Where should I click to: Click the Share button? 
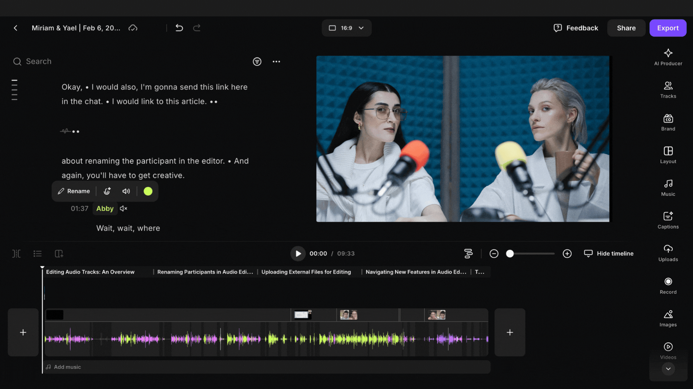tap(626, 28)
